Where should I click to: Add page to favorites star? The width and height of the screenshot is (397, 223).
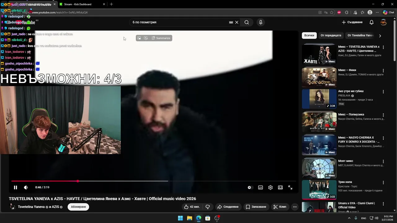point(332,12)
